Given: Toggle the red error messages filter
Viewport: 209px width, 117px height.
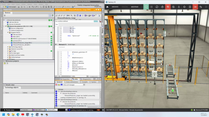Looking at the screenshot, I should click(x=56, y=84).
